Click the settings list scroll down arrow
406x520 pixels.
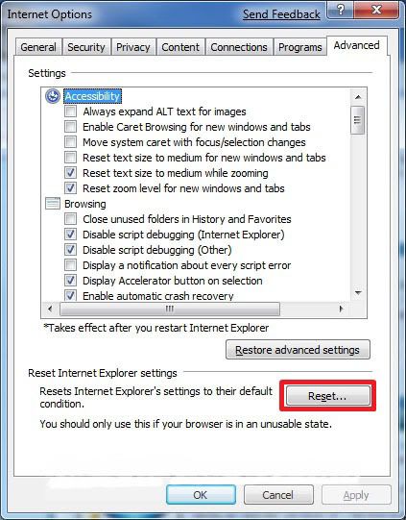coord(358,293)
